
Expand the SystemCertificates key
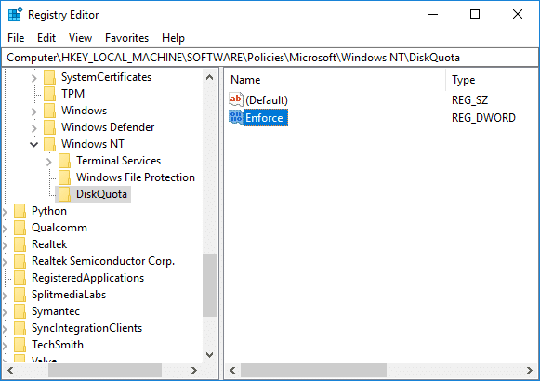pyautogui.click(x=33, y=78)
